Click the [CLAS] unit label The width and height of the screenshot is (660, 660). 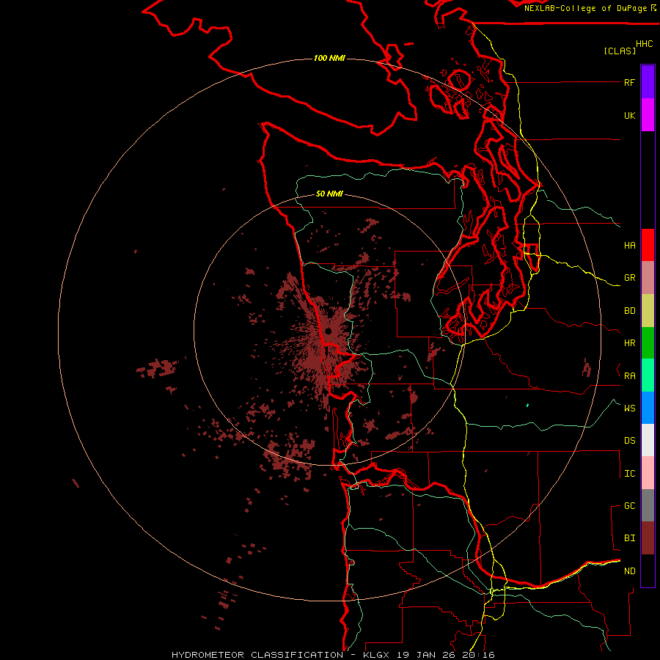tap(620, 51)
